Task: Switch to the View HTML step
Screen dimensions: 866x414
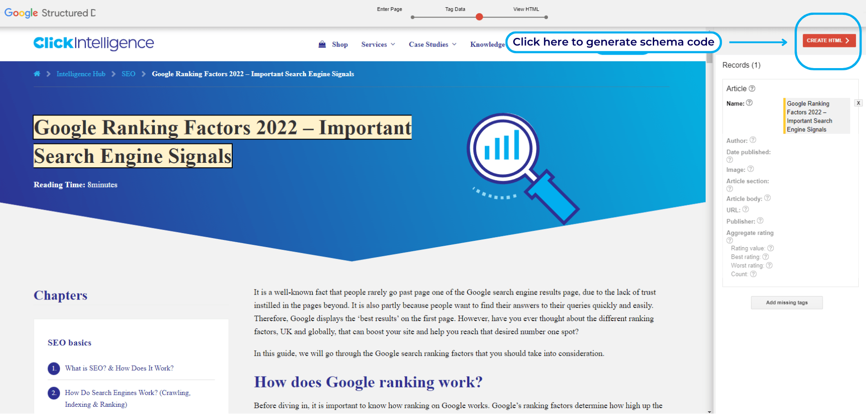Action: pos(546,17)
